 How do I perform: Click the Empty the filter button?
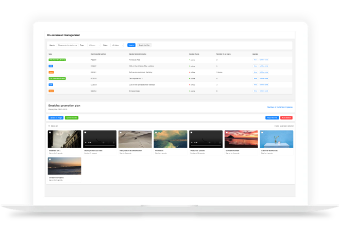tap(144, 45)
